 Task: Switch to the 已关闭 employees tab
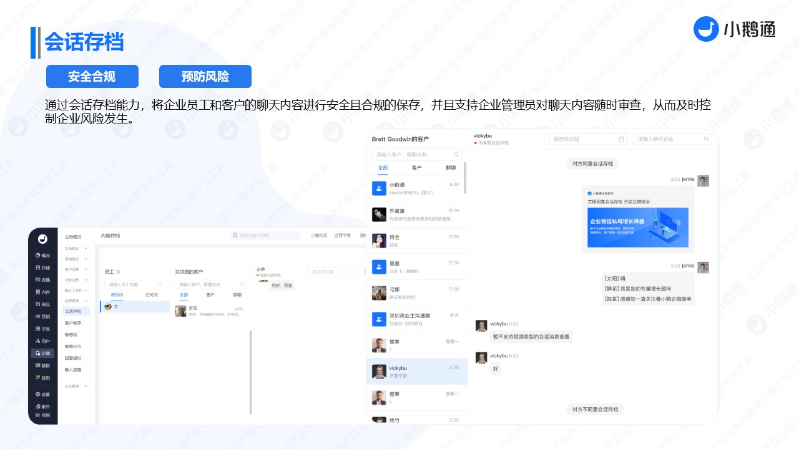pos(151,294)
